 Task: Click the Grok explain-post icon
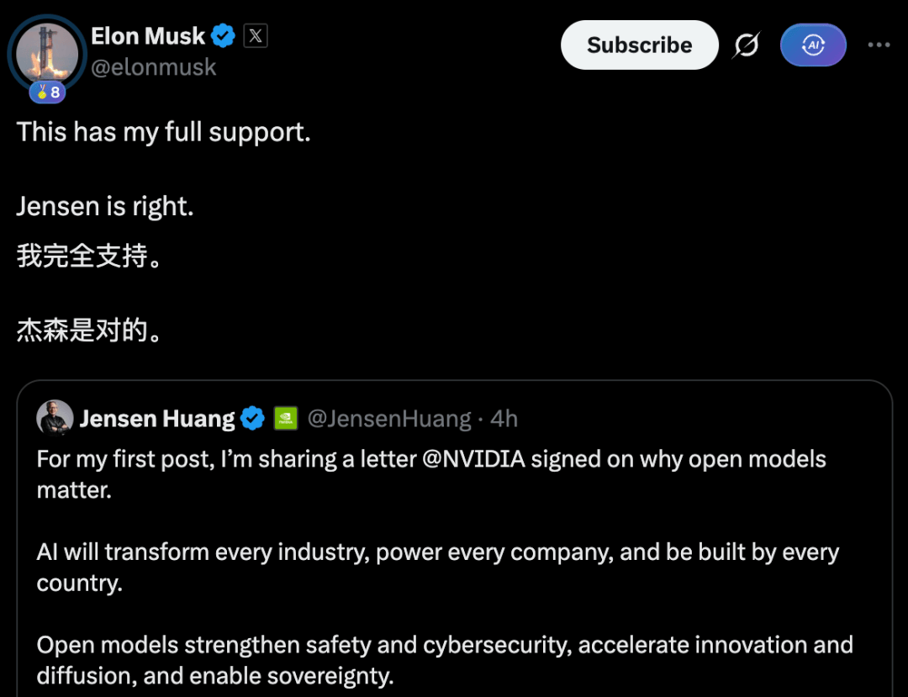pyautogui.click(x=746, y=45)
